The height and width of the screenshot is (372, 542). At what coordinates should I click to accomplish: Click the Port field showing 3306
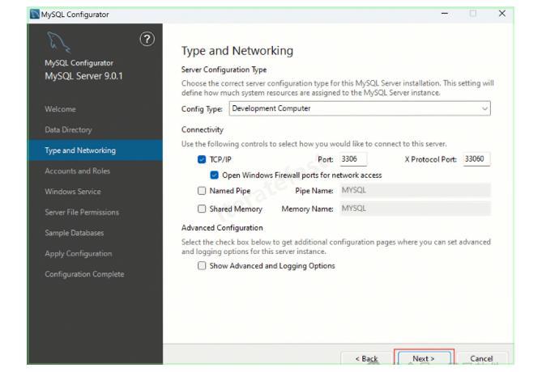pos(352,159)
